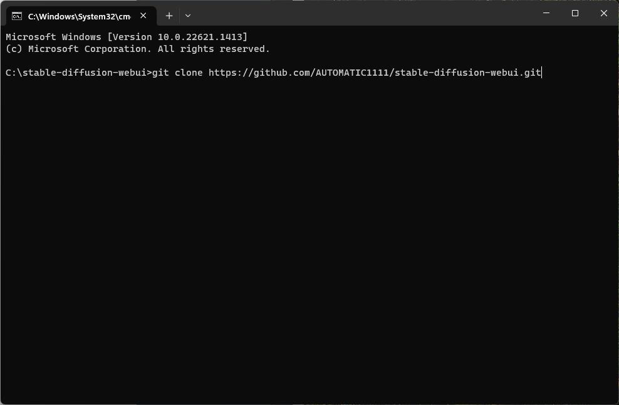
Task: Click the blank terminal area below the command
Action: pos(309,237)
